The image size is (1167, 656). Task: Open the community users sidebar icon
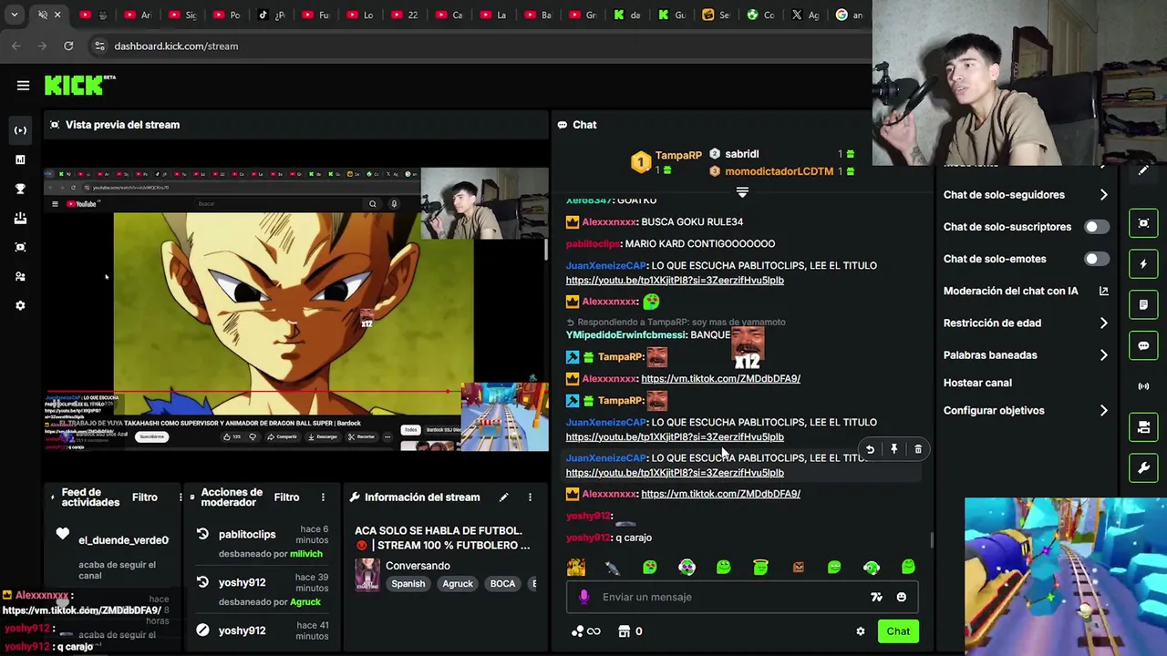point(20,276)
